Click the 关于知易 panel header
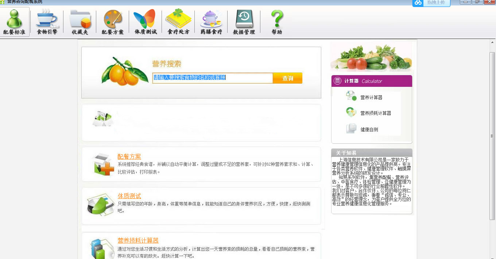The width and height of the screenshot is (496, 259). pyautogui.click(x=372, y=153)
